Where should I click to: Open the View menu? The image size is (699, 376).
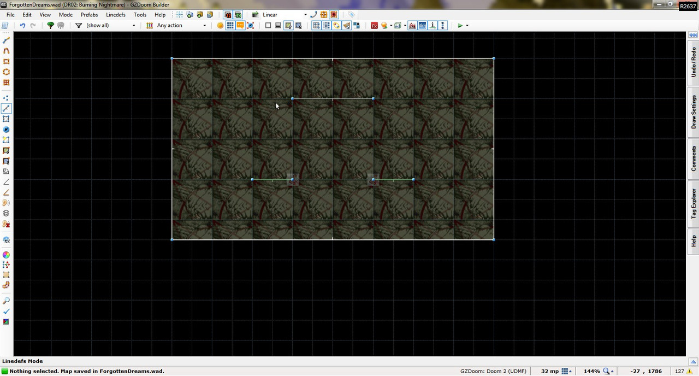pyautogui.click(x=45, y=15)
